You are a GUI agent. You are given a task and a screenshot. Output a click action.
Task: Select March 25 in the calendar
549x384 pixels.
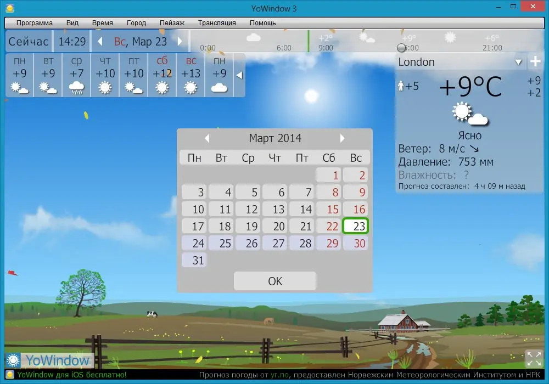pos(221,243)
